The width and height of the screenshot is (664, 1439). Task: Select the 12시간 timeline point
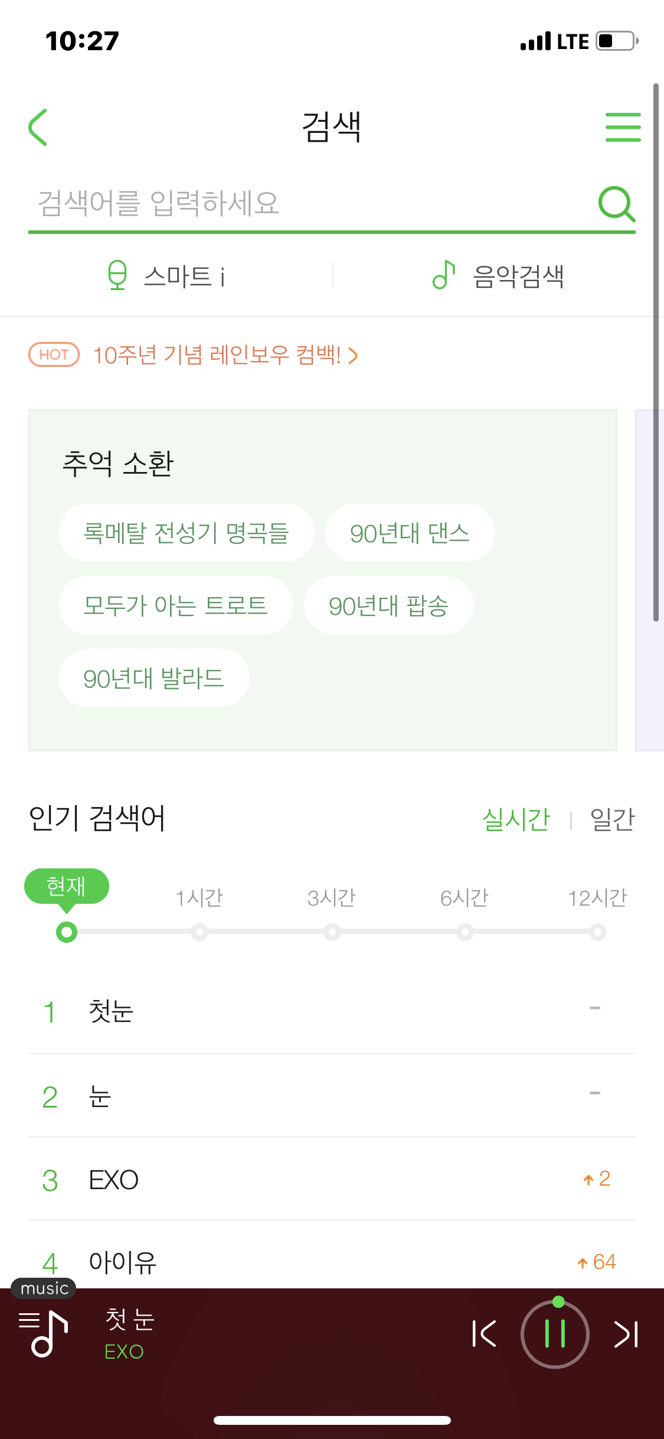pyautogui.click(x=598, y=931)
